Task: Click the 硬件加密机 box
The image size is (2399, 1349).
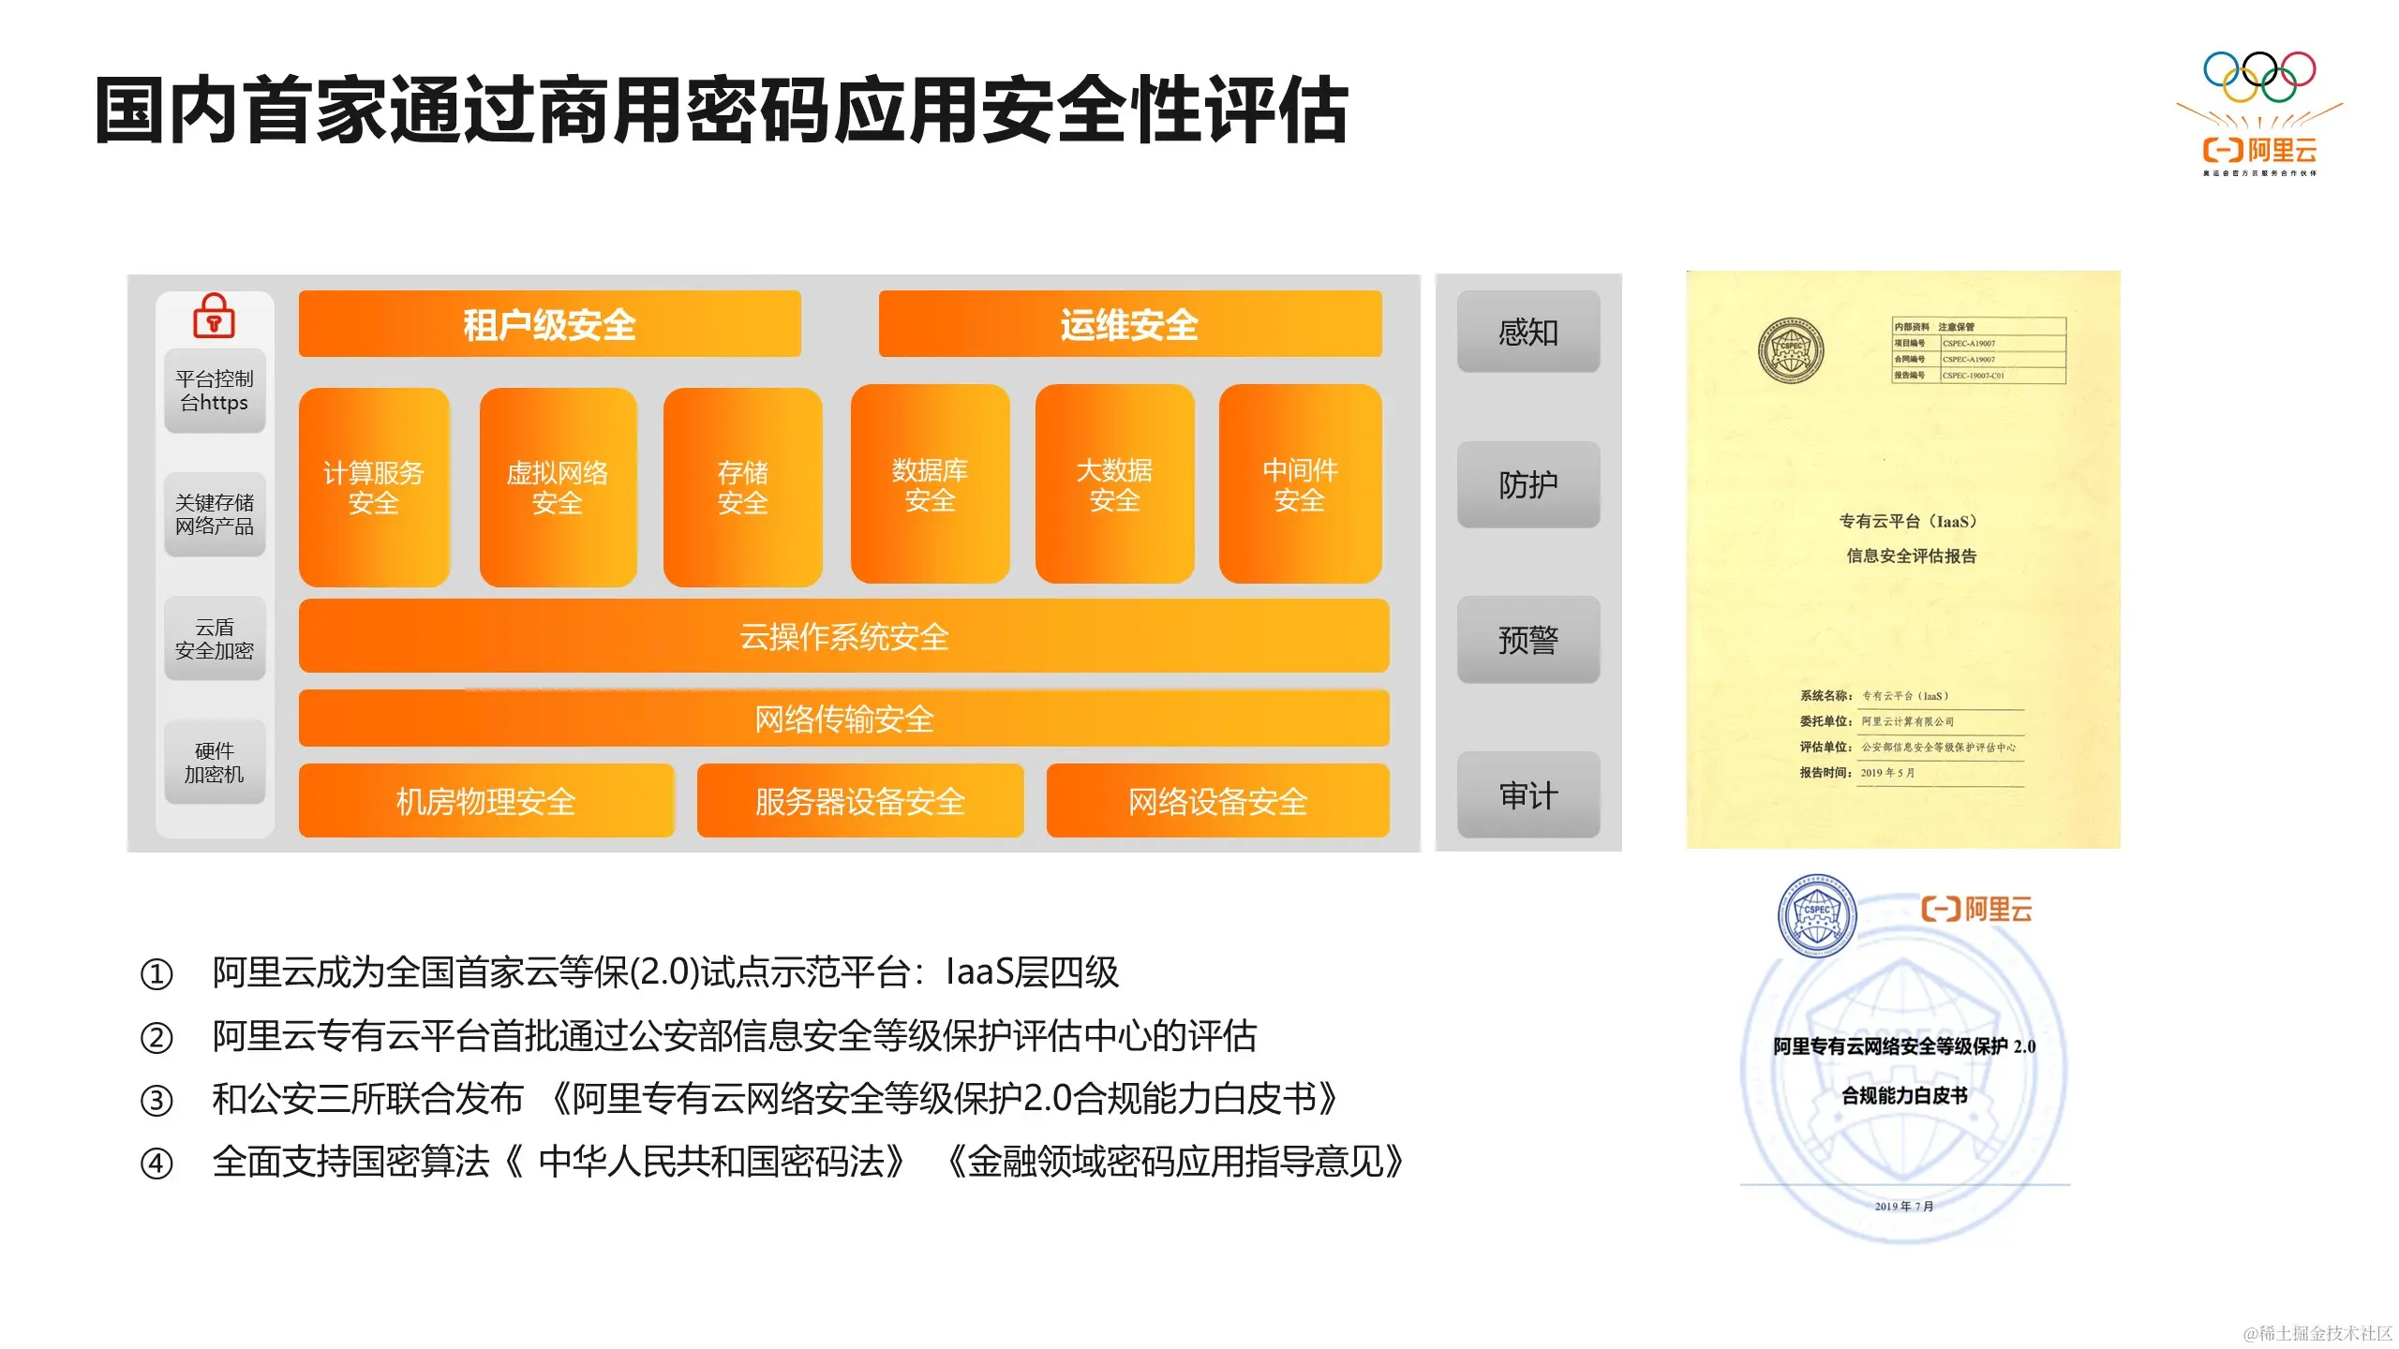Action: (x=215, y=762)
